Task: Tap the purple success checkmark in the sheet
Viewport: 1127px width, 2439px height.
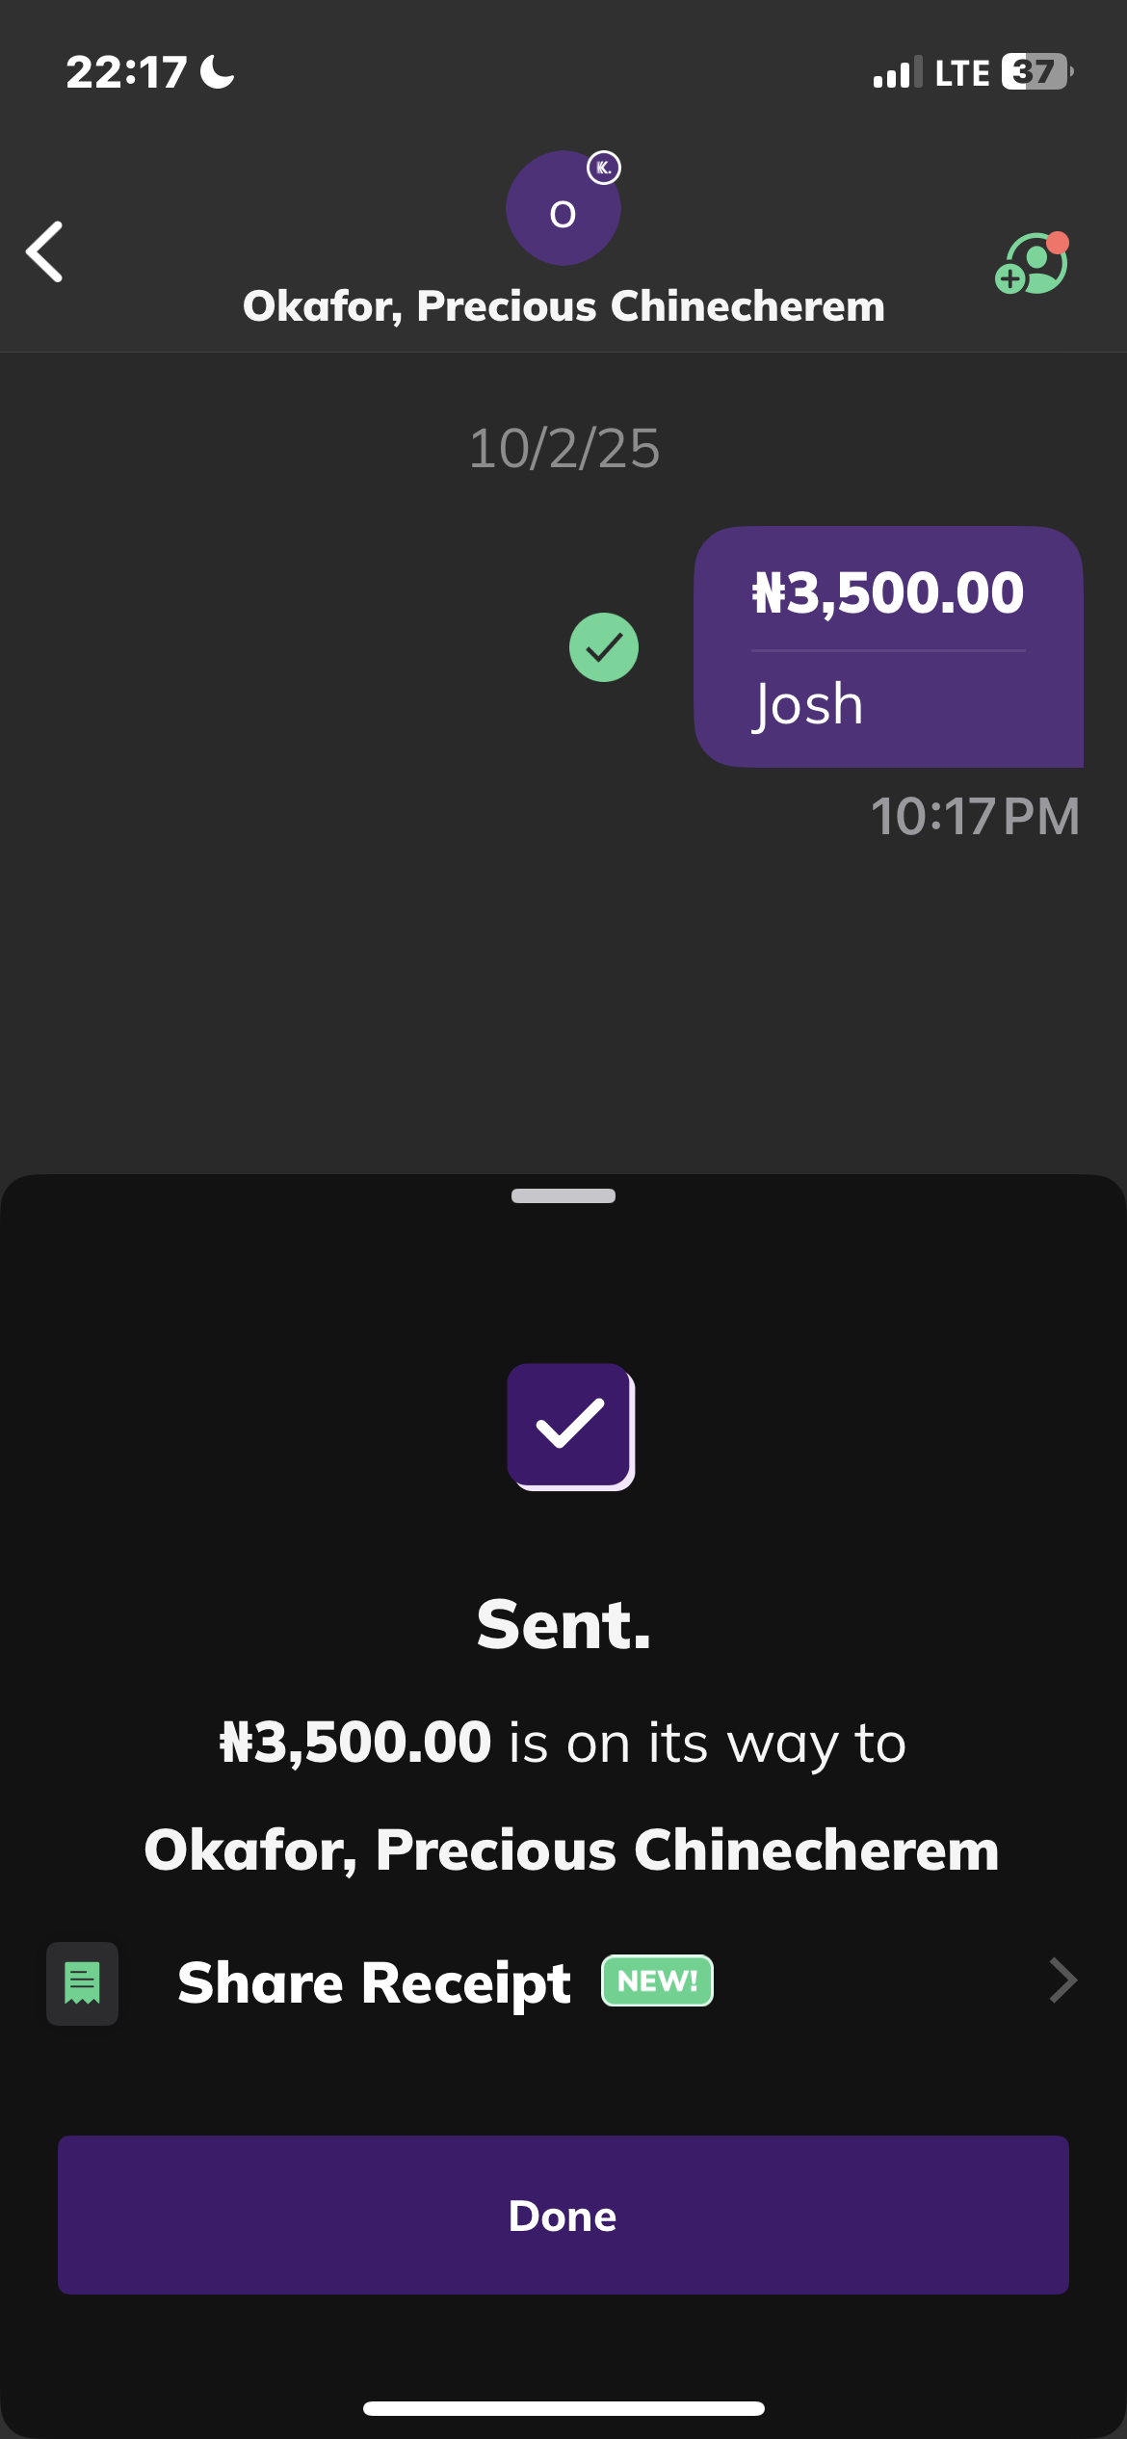Action: pyautogui.click(x=570, y=1426)
